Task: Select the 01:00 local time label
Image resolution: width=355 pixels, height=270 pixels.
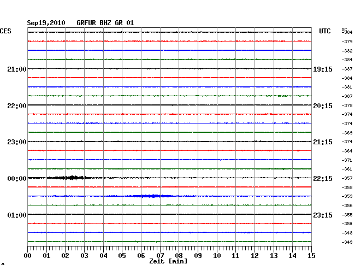Action: click(x=17, y=215)
